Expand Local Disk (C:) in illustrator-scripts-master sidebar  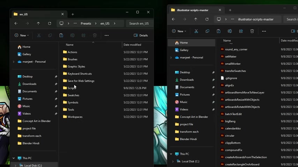pyautogui.click(x=173, y=161)
